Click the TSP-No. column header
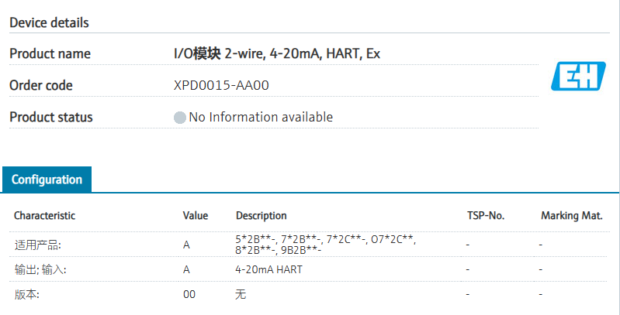This screenshot has height=315, width=620. tap(486, 216)
